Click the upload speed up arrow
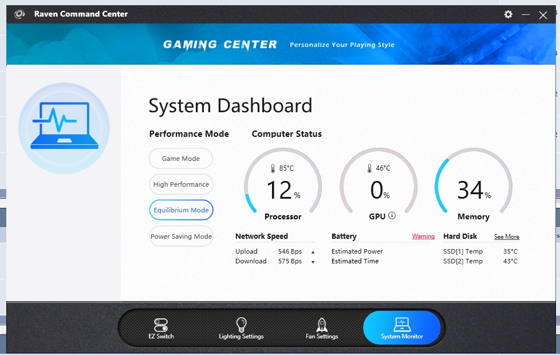This screenshot has height=355, width=560. coord(313,252)
